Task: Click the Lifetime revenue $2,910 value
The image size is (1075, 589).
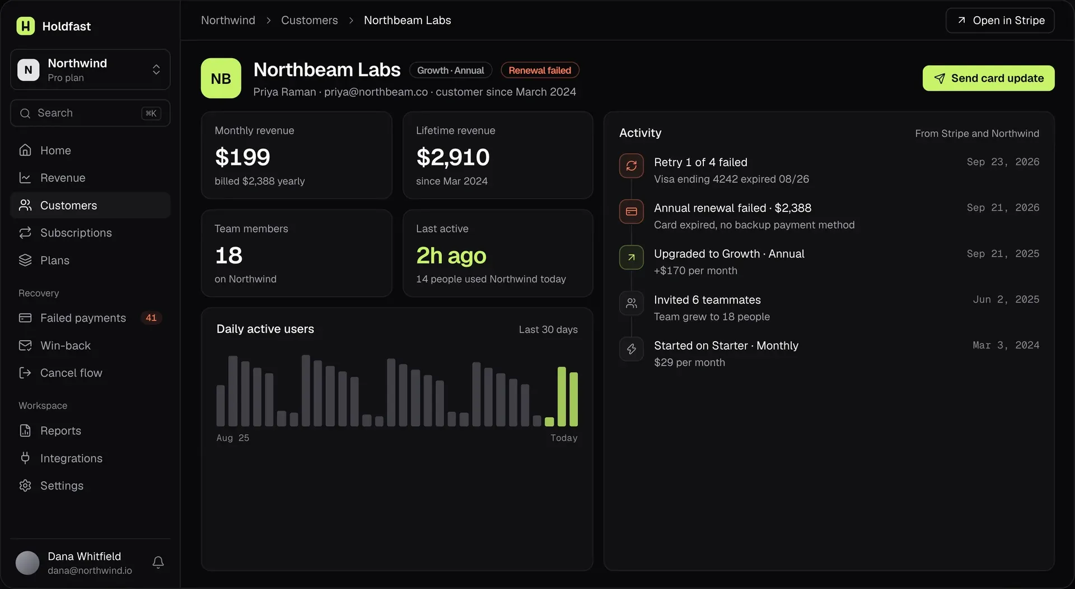Action: pyautogui.click(x=453, y=157)
